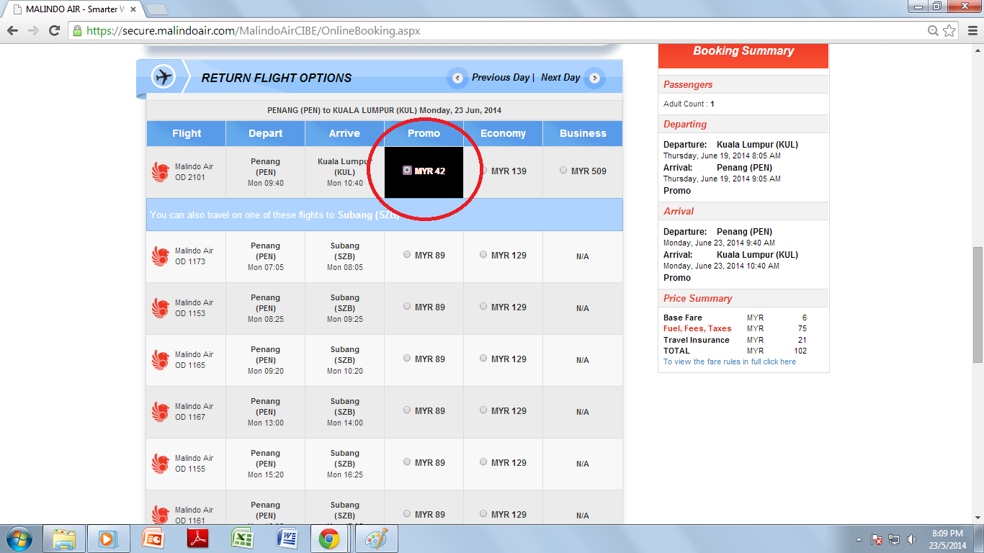This screenshot has width=984, height=553.
Task: Click the Previous Day arrow icon
Action: coord(457,78)
